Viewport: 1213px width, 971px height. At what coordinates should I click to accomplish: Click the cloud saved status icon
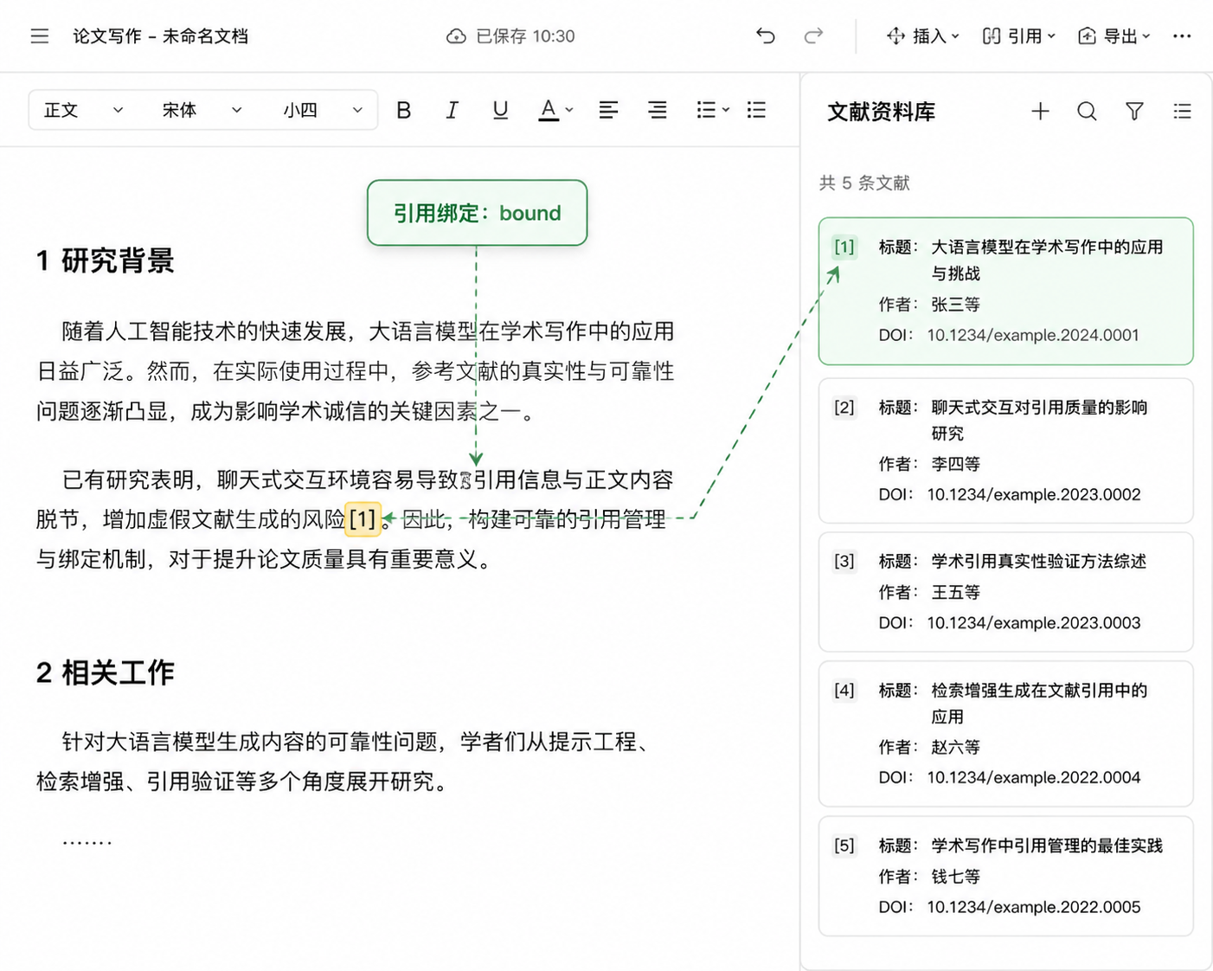point(456,36)
